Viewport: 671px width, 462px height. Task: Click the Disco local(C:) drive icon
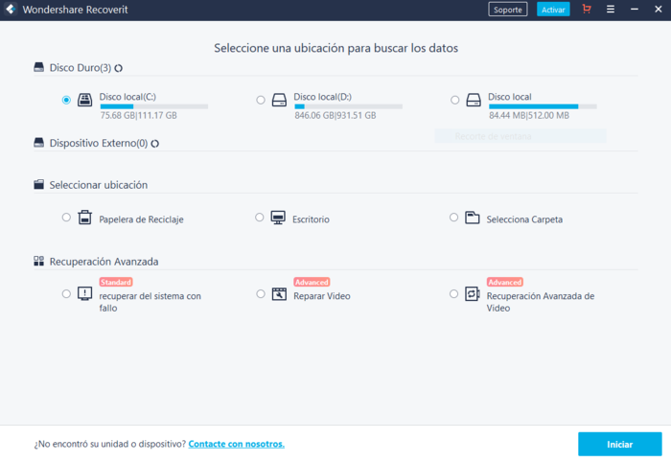[84, 100]
